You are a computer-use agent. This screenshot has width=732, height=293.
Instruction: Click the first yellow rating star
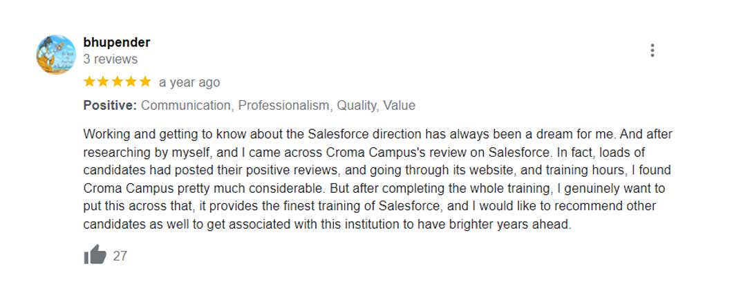coord(90,82)
